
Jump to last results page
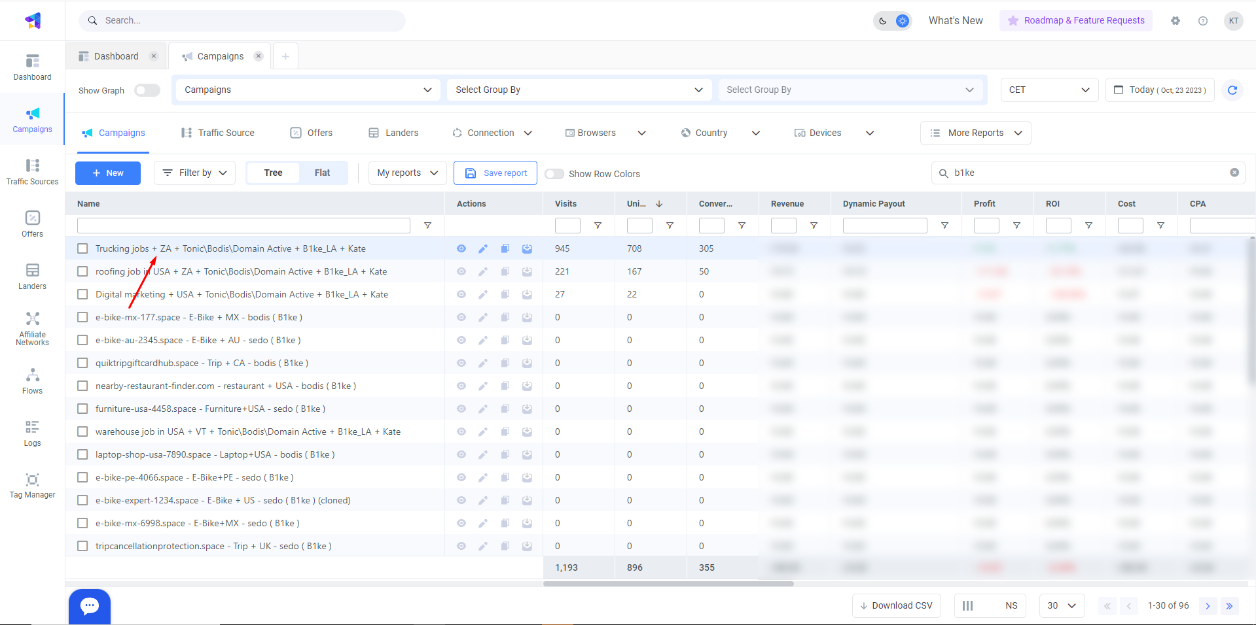[x=1229, y=606]
